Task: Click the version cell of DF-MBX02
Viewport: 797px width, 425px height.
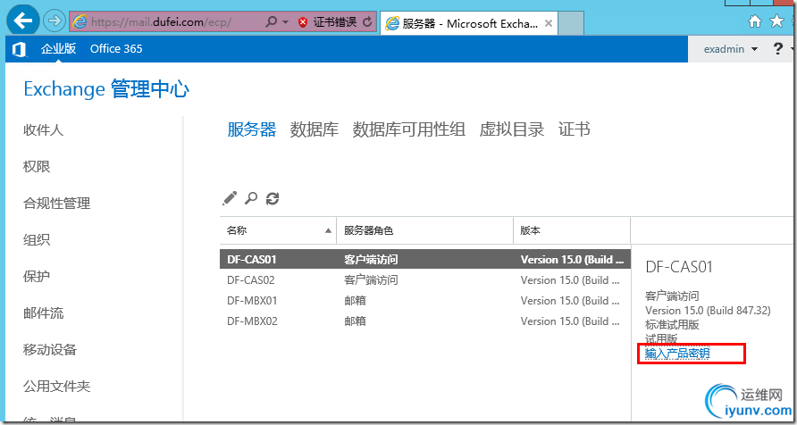Action: [x=572, y=321]
